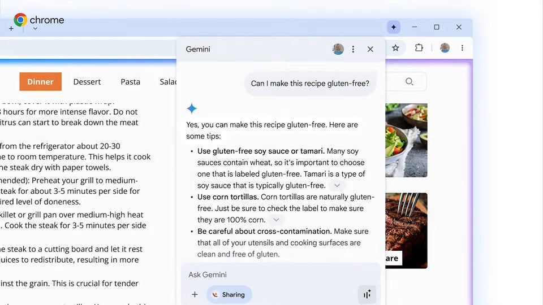
Task: Open the Extensions puzzle-piece menu
Action: (x=419, y=48)
